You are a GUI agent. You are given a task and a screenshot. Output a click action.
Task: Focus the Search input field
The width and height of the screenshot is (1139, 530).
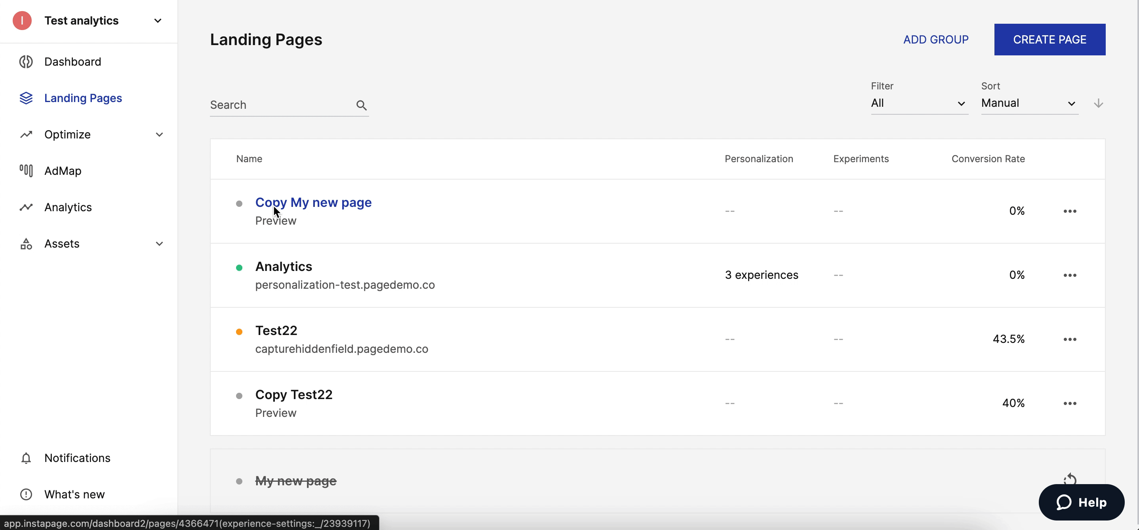click(x=281, y=105)
